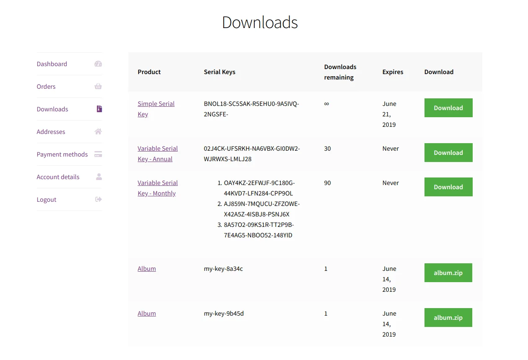The height and width of the screenshot is (360, 528).
Task: Click June 14, 2019 expiry for my-key-8a34c
Action: tap(389, 279)
